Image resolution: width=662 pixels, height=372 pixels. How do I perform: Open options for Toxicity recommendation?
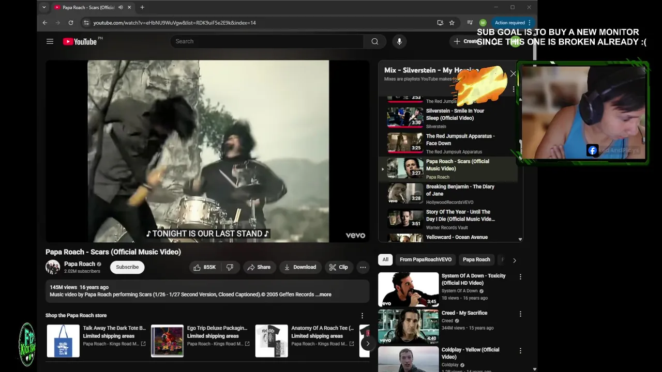click(520, 277)
